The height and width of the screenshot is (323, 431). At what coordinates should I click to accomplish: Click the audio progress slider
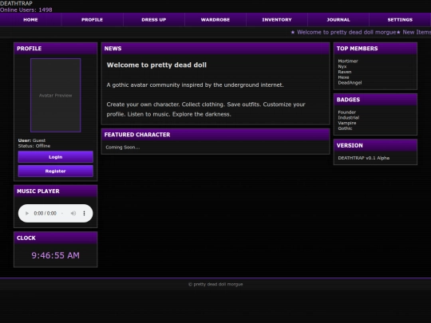(x=62, y=213)
